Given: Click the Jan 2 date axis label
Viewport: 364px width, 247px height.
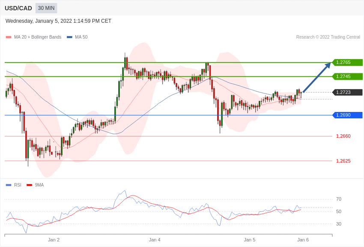Looking at the screenshot, I should pos(54,240).
